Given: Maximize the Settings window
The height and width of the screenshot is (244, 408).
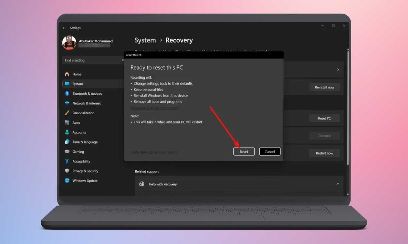Looking at the screenshot, I should tap(333, 26).
